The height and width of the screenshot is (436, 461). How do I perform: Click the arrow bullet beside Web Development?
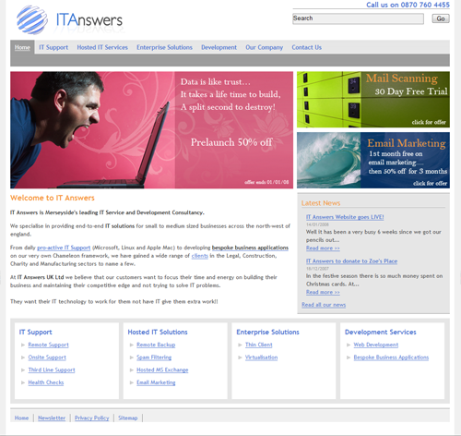[349, 345]
